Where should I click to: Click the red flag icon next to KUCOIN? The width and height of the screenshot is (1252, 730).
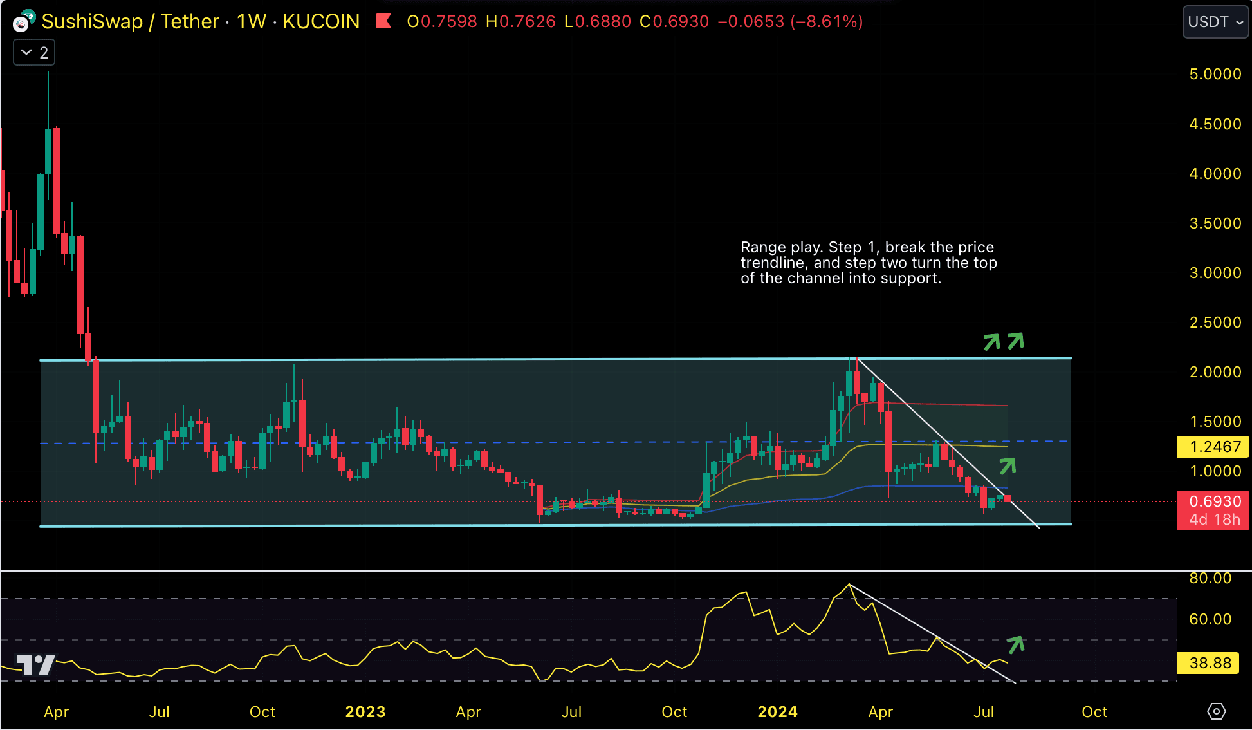(x=384, y=21)
